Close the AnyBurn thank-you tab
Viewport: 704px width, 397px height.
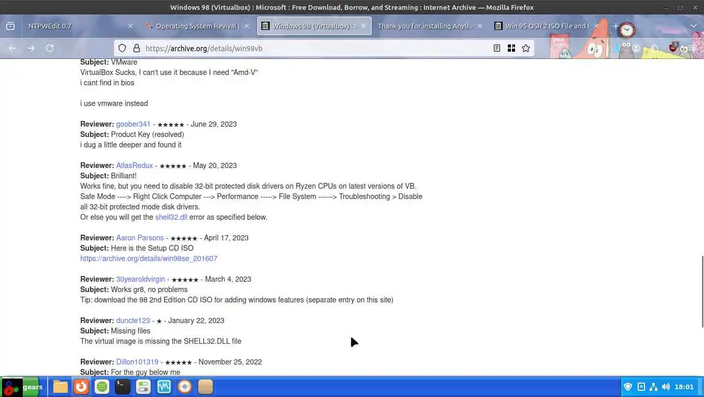click(x=480, y=26)
